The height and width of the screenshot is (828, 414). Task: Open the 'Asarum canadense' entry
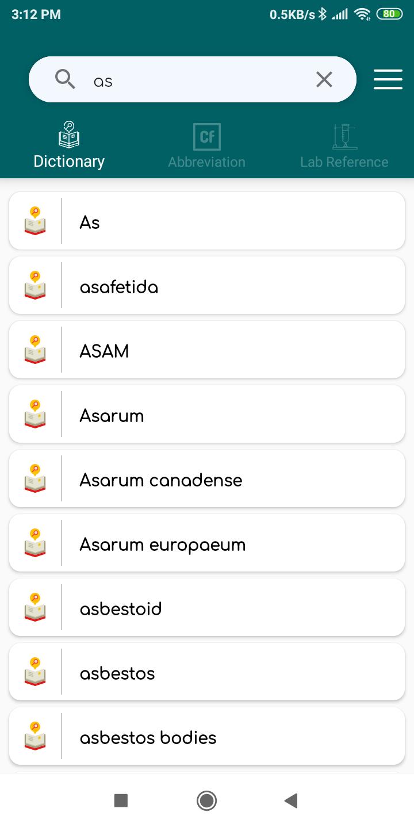pyautogui.click(x=207, y=478)
